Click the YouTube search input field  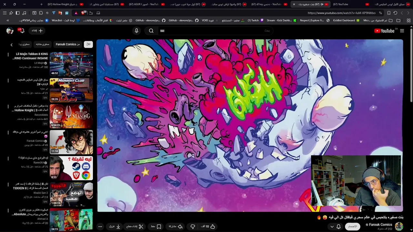[216, 31]
